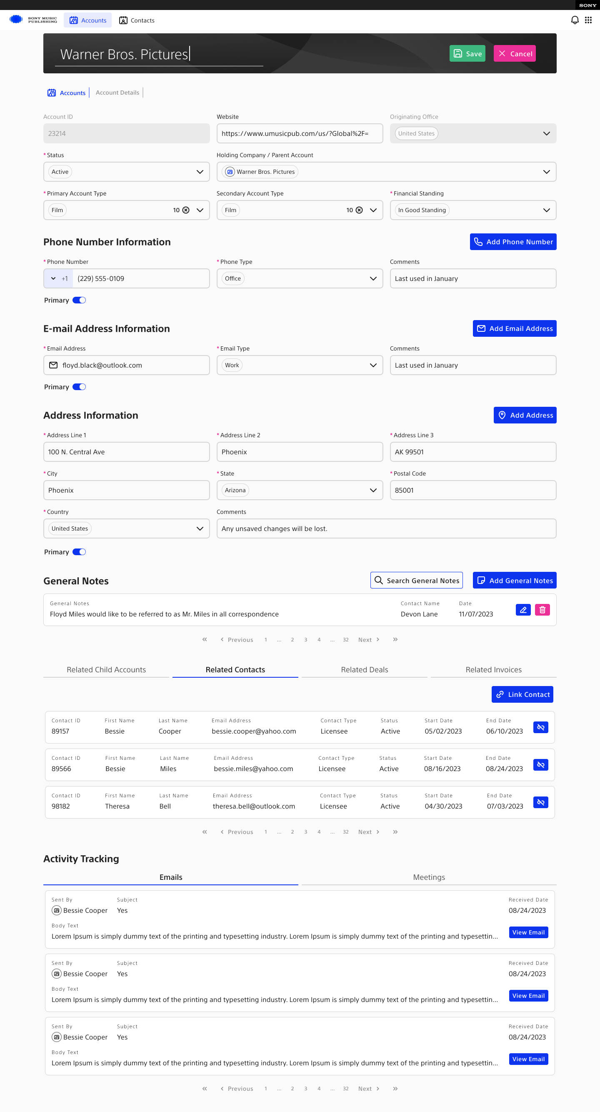Go to page 32 of related contacts
This screenshot has width=600, height=1112.
346,832
